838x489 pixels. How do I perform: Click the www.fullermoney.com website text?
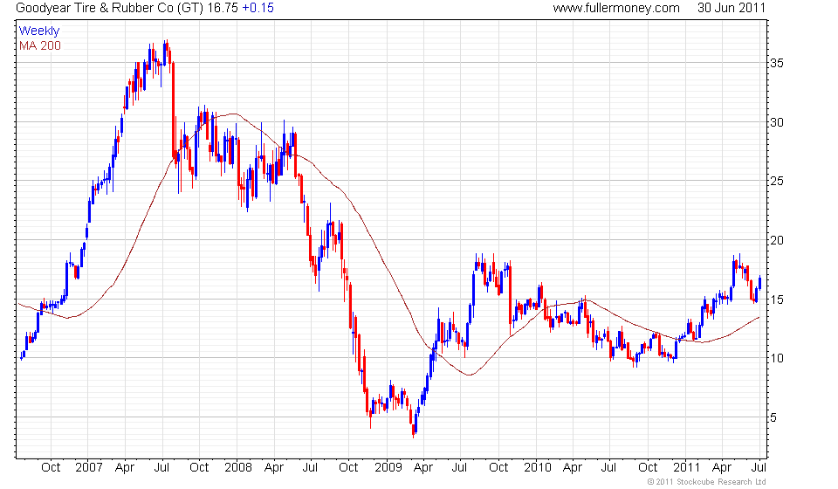click(616, 8)
